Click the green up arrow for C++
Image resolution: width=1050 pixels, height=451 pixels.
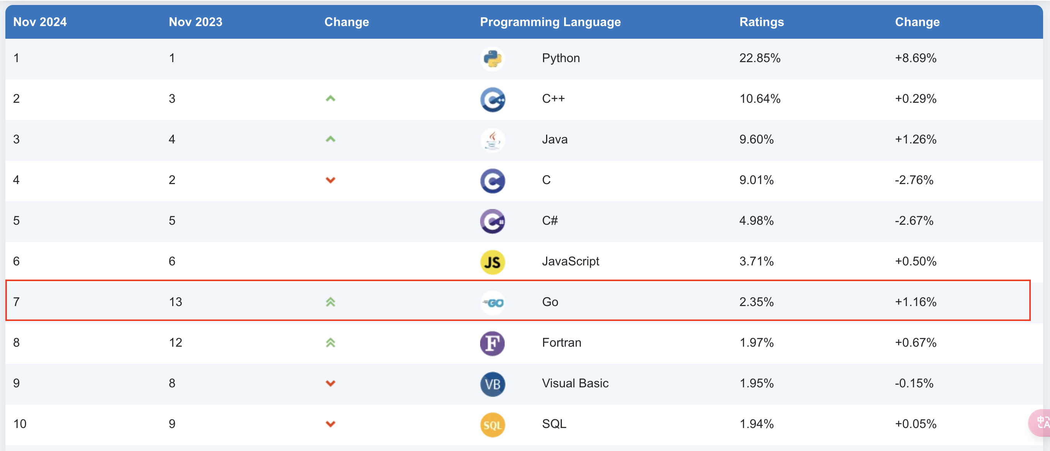click(330, 99)
